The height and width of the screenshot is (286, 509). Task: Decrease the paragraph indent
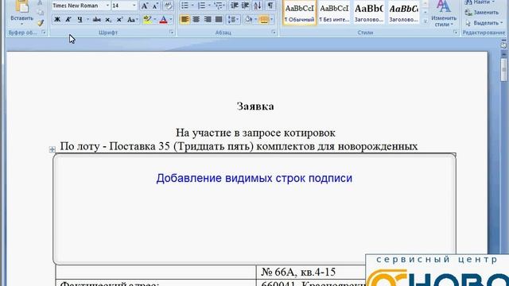coord(235,6)
